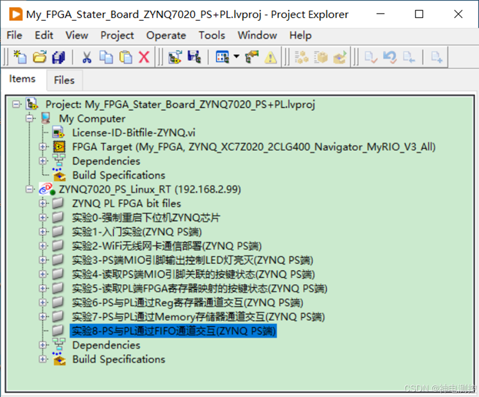
Task: Open the Window menu
Action: [x=257, y=36]
